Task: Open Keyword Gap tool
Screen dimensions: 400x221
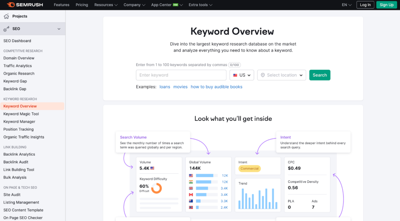Action: pos(15,81)
